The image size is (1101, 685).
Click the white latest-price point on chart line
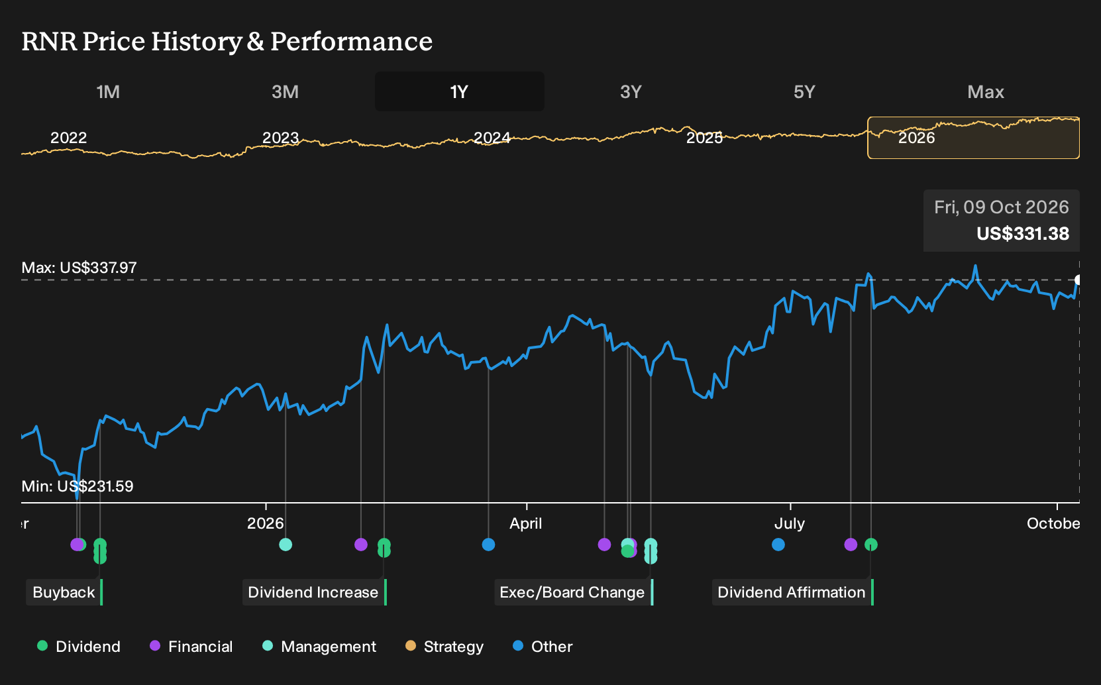tap(1078, 280)
